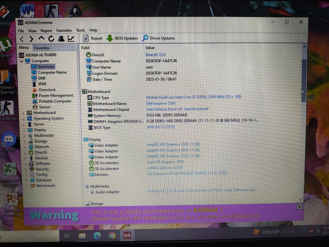The width and height of the screenshot is (329, 247).
Task: Open the AMI (05/13/2016) BIOS link
Action: click(x=161, y=127)
